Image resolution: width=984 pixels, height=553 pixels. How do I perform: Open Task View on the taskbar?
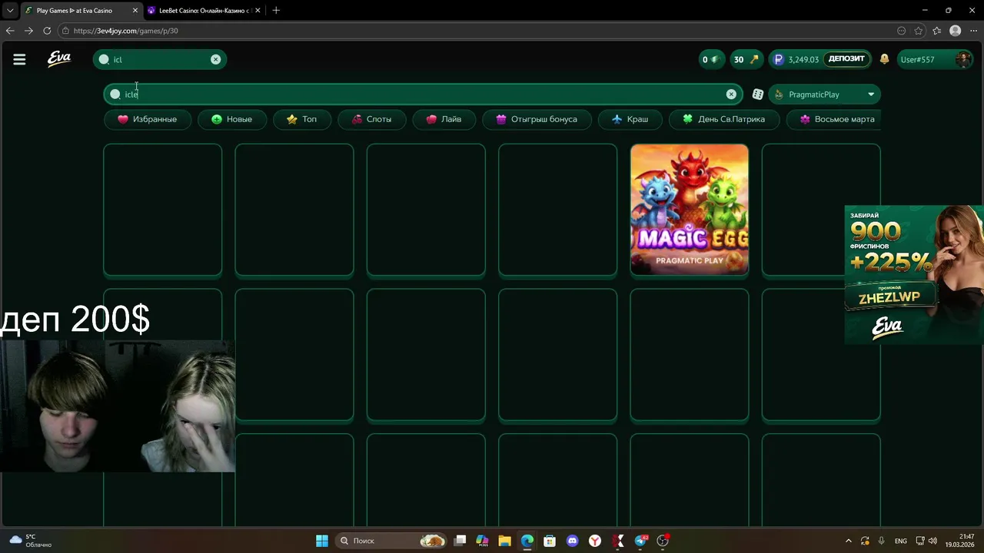[x=460, y=541]
